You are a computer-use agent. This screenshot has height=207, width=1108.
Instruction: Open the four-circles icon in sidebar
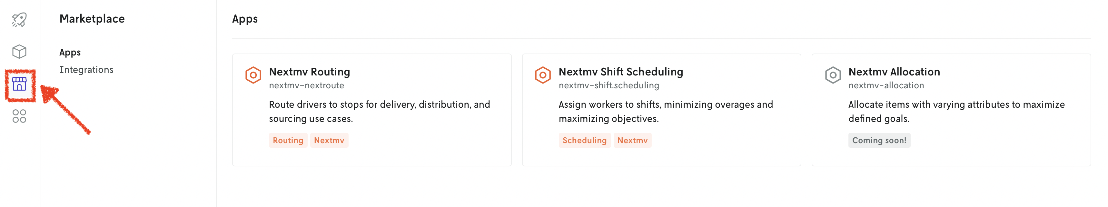click(x=19, y=116)
